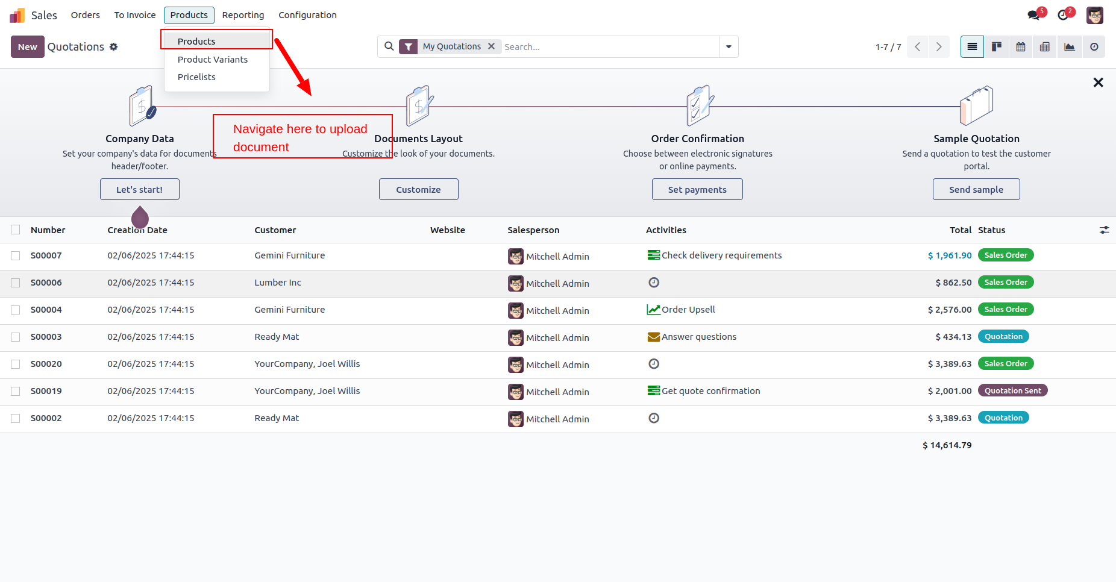Open the Orders menu

point(86,15)
